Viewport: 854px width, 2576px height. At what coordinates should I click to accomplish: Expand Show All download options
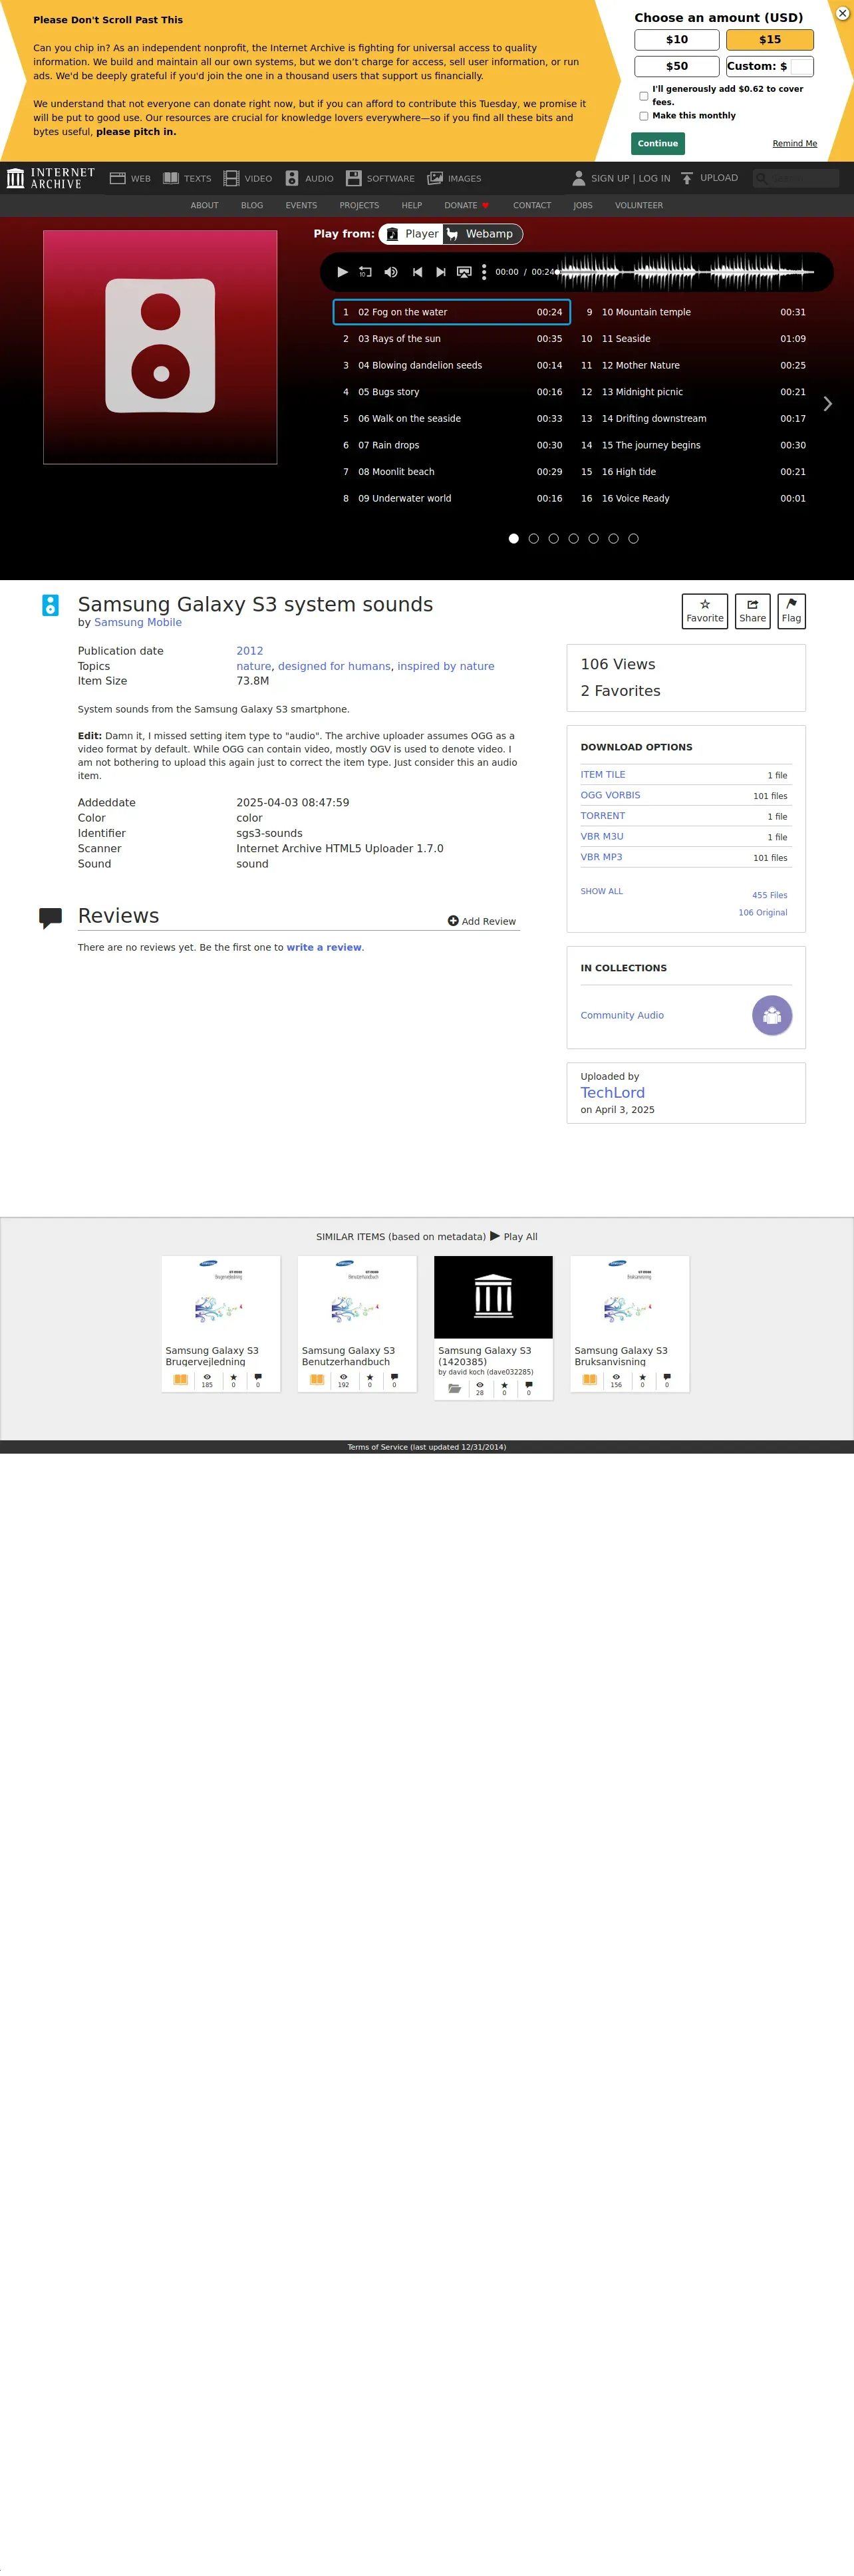point(601,892)
